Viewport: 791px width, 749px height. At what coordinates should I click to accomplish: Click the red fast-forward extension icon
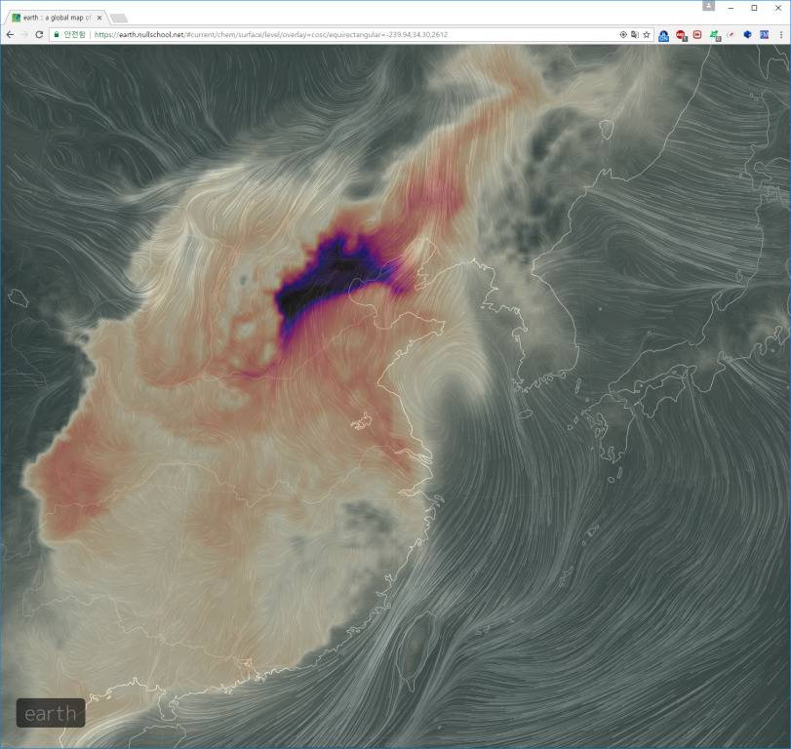click(697, 34)
